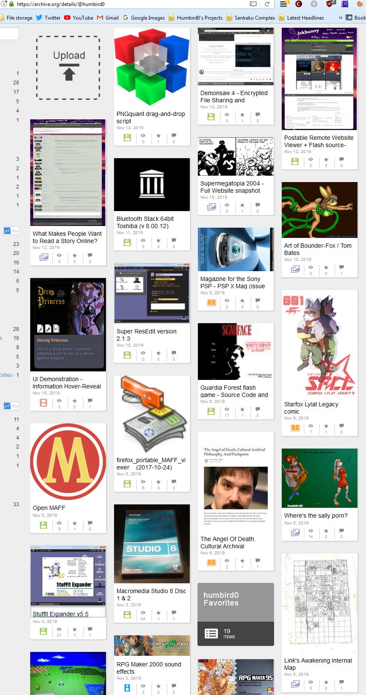Open Demonsaw 4 - Encrypted File Sharing link
Screen dimensions: 366x695
pos(234,96)
